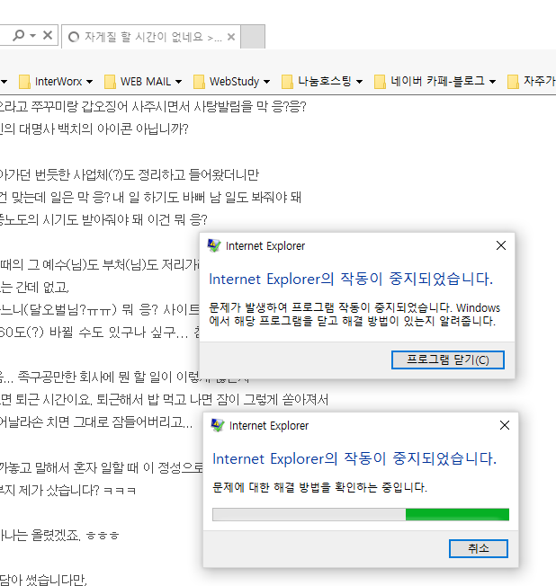This screenshot has height=586, width=556.
Task: Click the WEB MAIL folder icon
Action: pos(110,82)
